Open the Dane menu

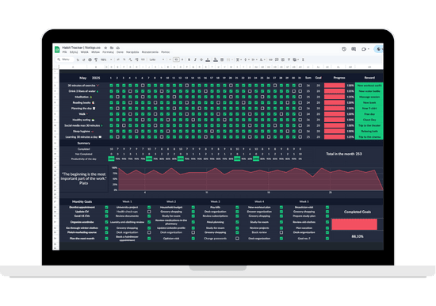click(120, 52)
